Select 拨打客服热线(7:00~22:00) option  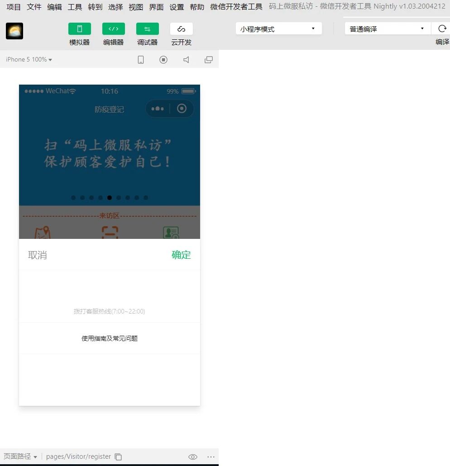110,311
